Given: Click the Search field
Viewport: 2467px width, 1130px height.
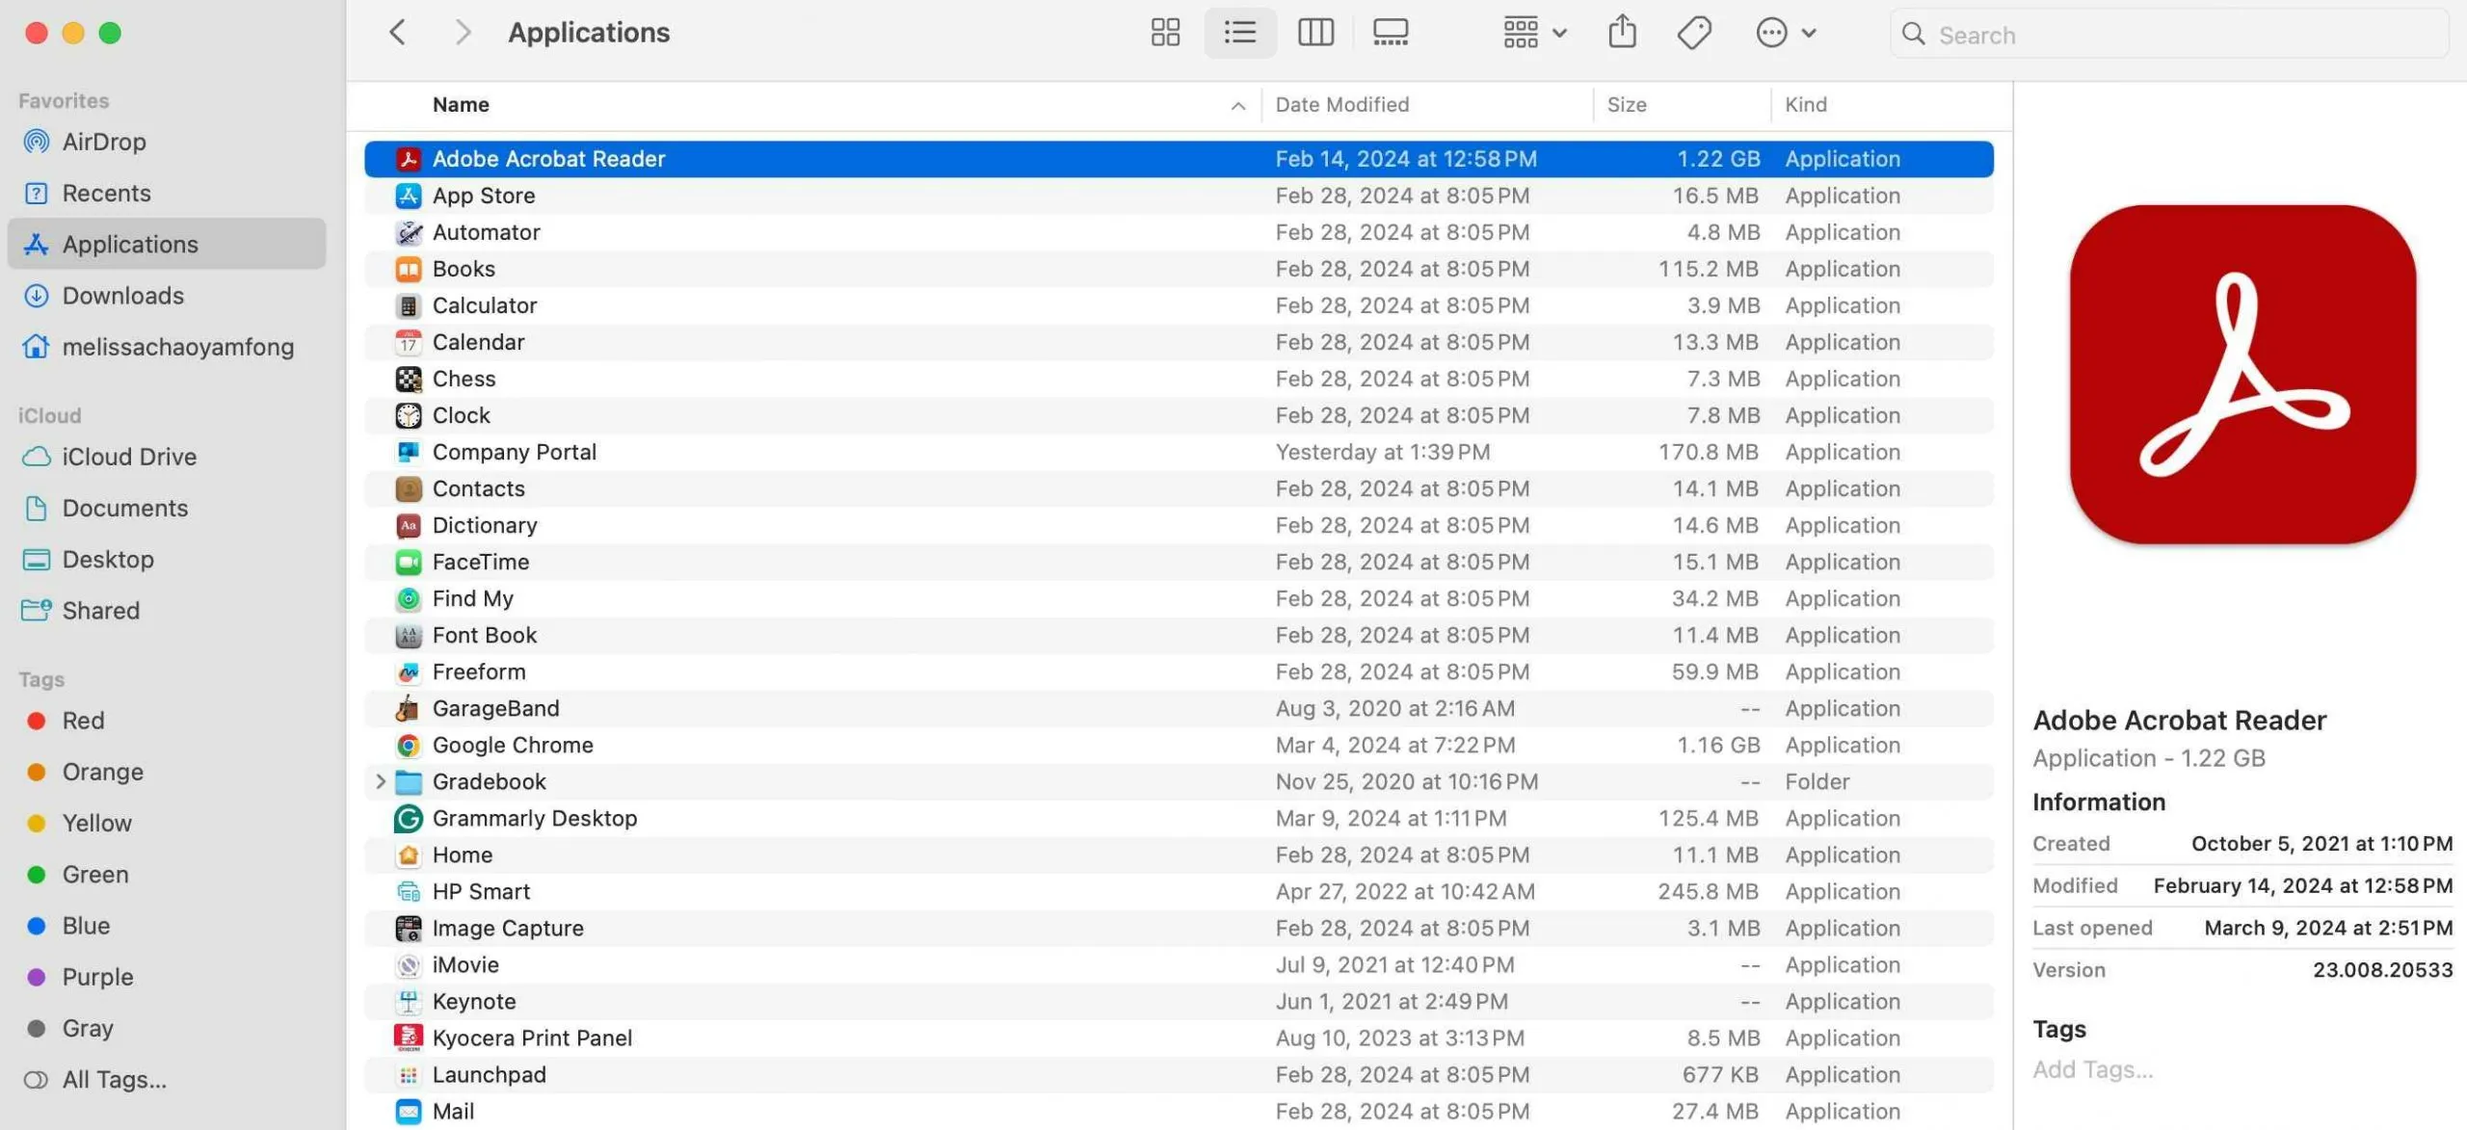Looking at the screenshot, I should point(2166,35).
